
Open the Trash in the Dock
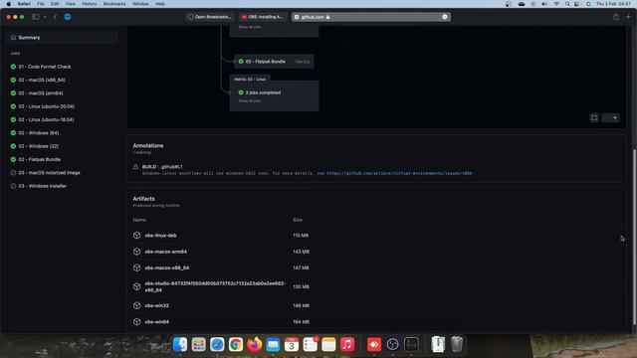[x=457, y=345]
